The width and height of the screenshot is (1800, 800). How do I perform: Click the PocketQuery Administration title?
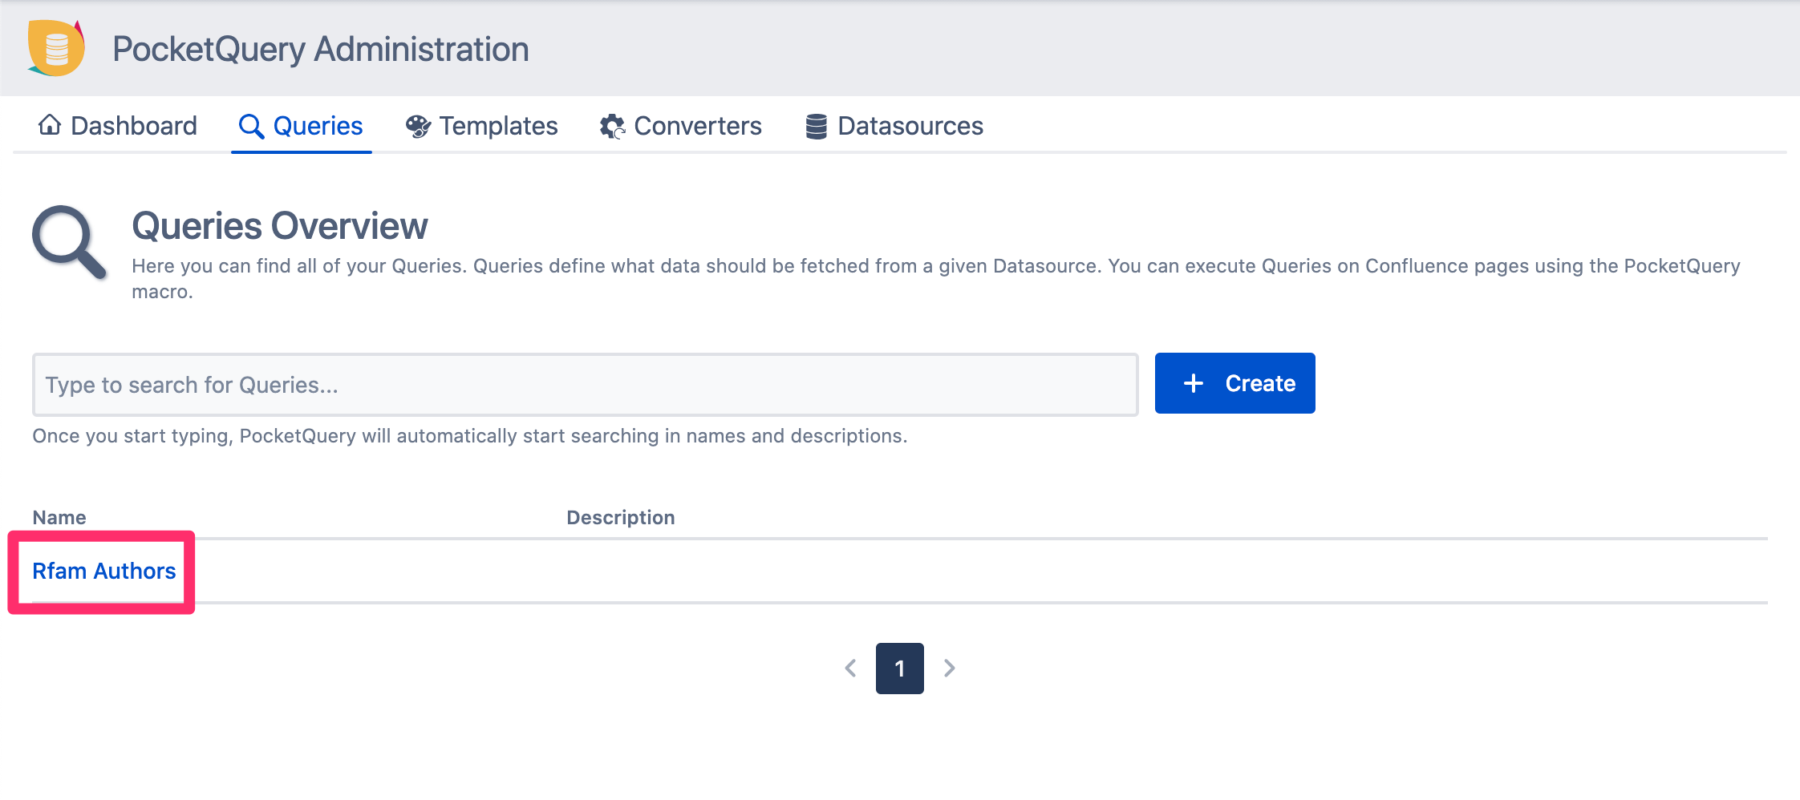[321, 50]
